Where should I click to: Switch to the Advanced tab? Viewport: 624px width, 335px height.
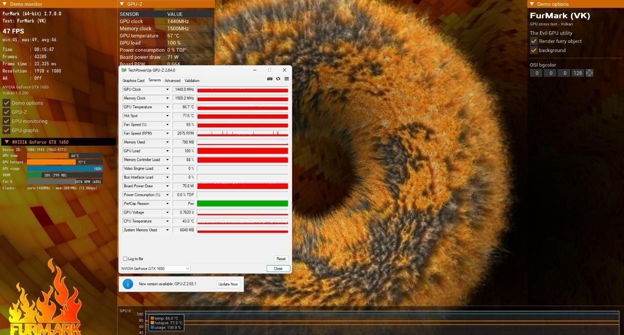173,80
